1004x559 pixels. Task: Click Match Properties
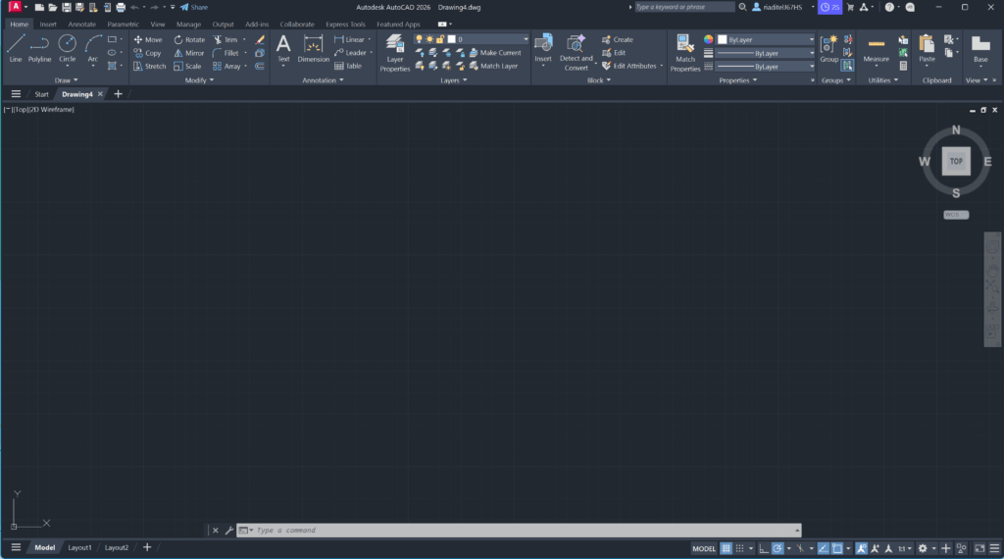tap(685, 53)
